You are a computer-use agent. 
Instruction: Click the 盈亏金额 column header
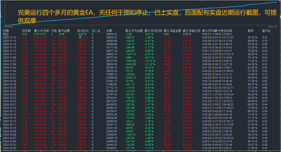[x=64, y=31]
